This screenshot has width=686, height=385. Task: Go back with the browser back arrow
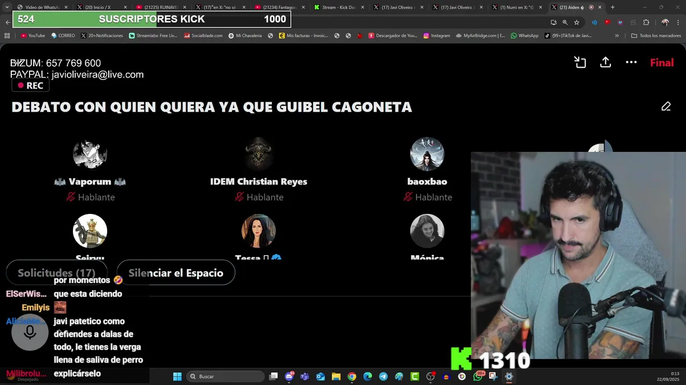(7, 22)
